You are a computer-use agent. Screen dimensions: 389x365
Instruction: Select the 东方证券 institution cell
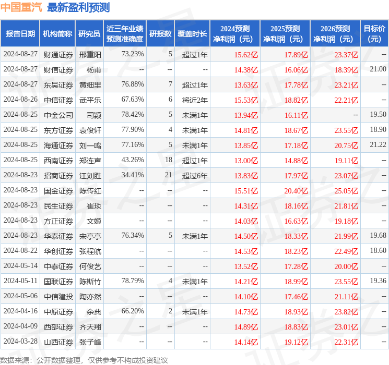pos(58,130)
